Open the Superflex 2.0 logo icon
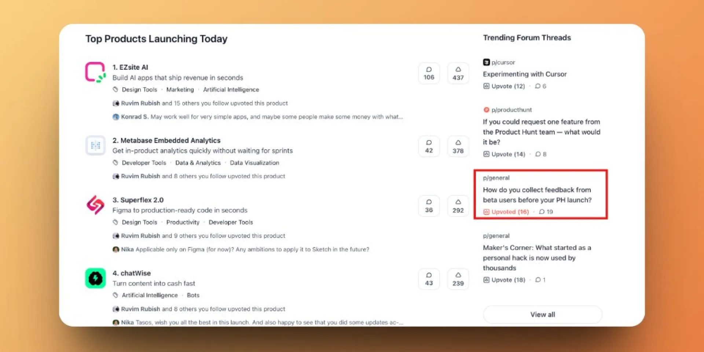 pyautogui.click(x=95, y=205)
